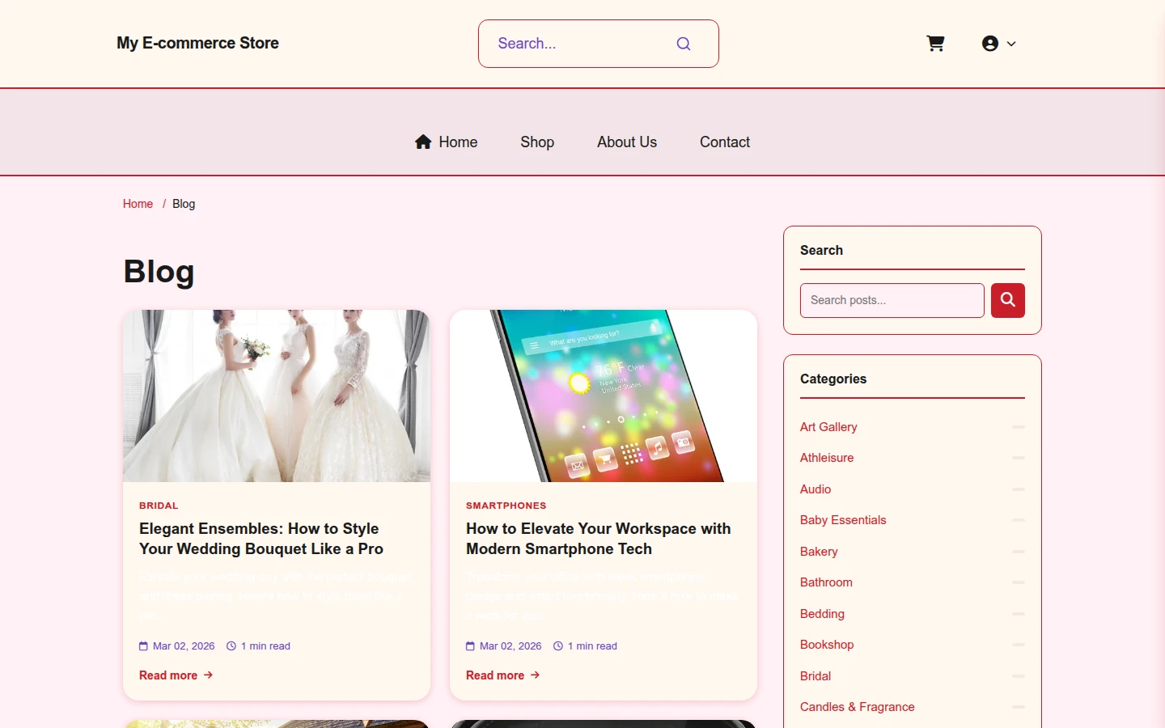The height and width of the screenshot is (728, 1165).
Task: Click the arrow next to Bridal Read more
Action: pos(208,675)
